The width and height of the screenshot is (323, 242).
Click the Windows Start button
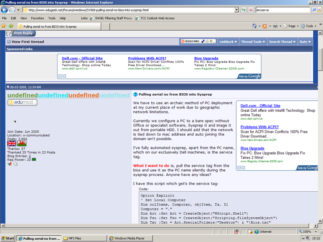[x=8, y=238]
